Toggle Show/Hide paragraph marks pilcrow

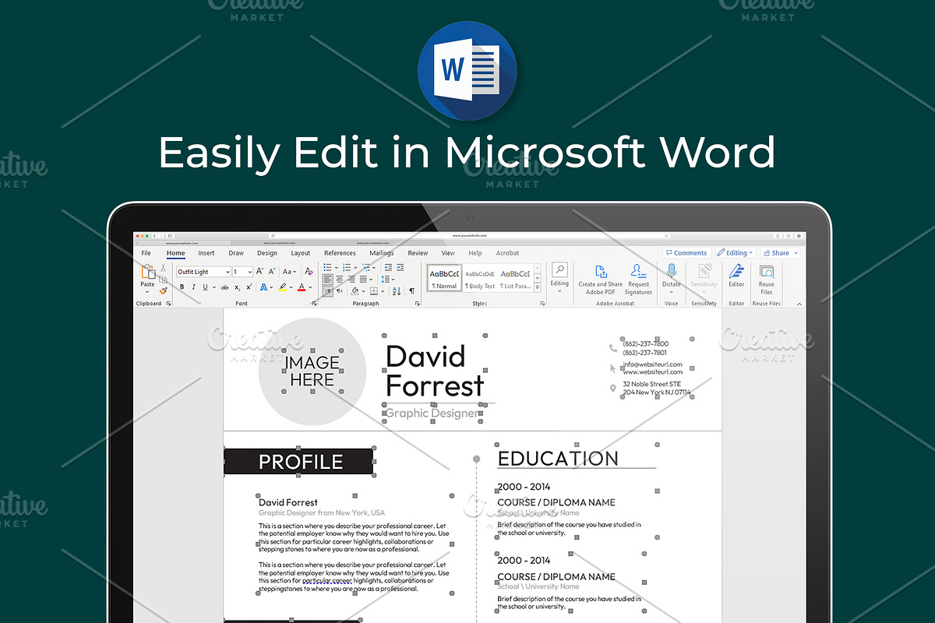pyautogui.click(x=411, y=291)
